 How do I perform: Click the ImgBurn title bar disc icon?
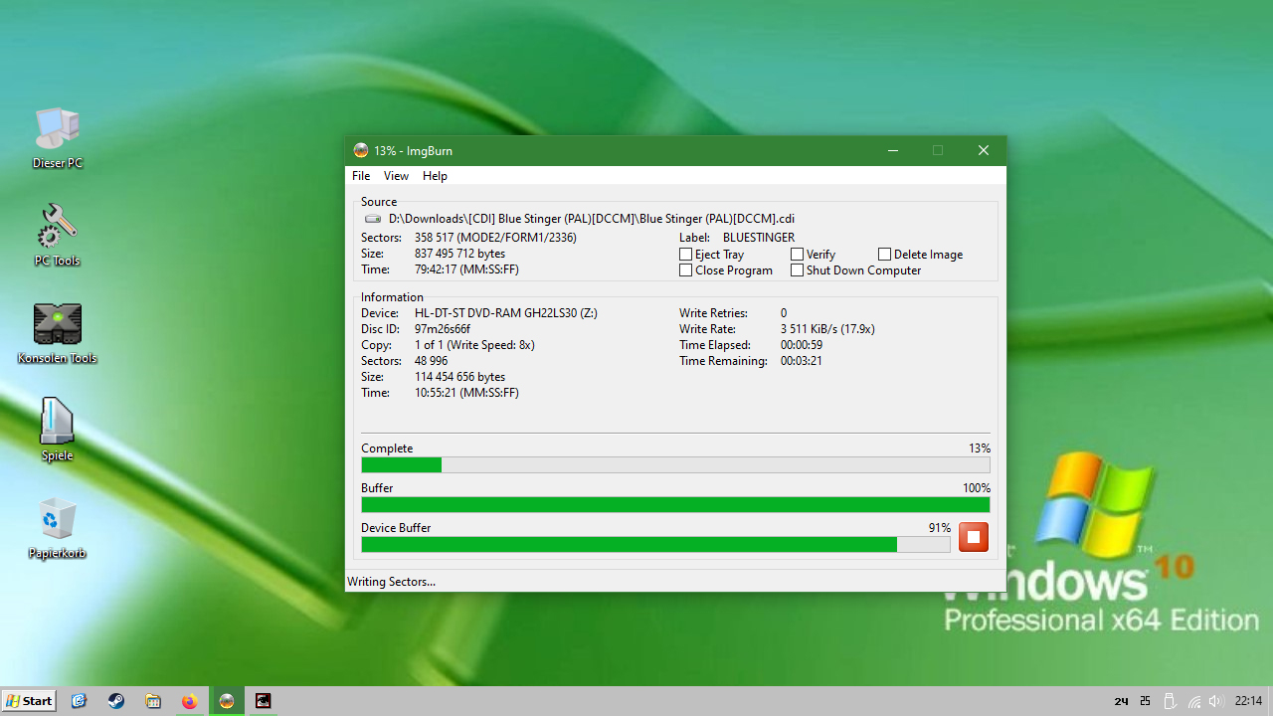pos(361,150)
